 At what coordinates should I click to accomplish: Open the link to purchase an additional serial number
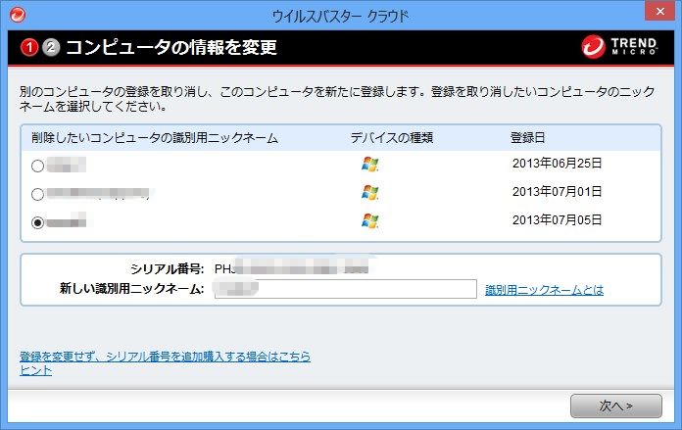coord(165,357)
